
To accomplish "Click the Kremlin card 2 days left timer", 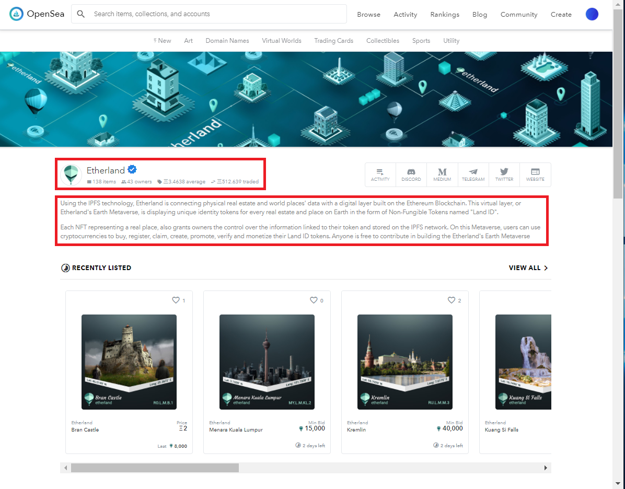I will tap(448, 446).
